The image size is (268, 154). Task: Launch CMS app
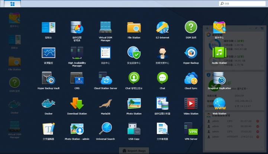point(77,78)
